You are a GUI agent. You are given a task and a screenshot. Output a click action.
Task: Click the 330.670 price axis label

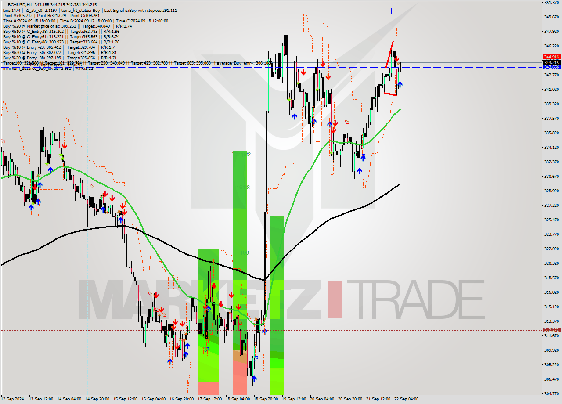(551, 177)
